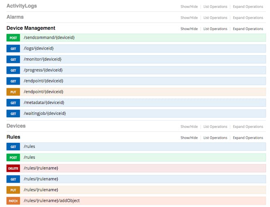270x207 pixels.
Task: Click PUT badge for /rules/{rulename}
Action: click(13, 190)
